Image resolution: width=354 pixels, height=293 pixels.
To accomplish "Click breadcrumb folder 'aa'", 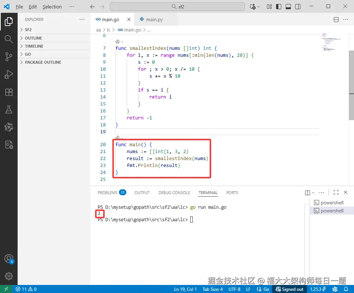I will [98, 30].
